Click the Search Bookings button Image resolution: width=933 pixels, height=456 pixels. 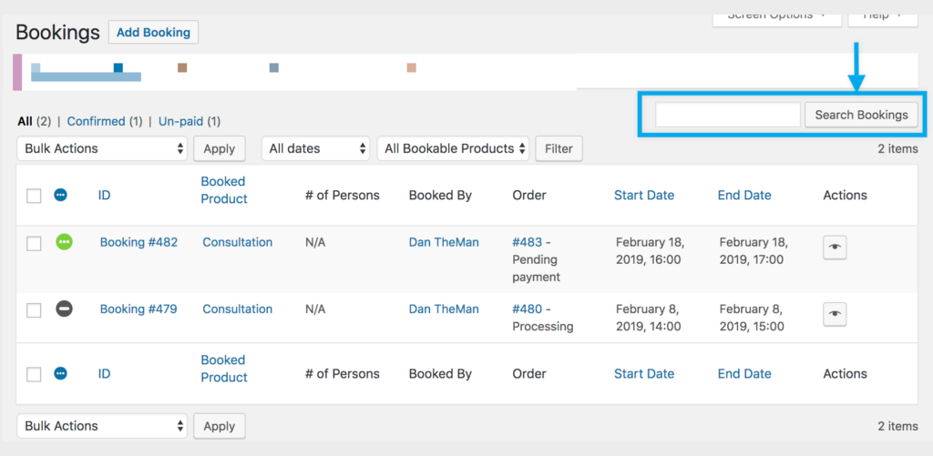coord(861,115)
